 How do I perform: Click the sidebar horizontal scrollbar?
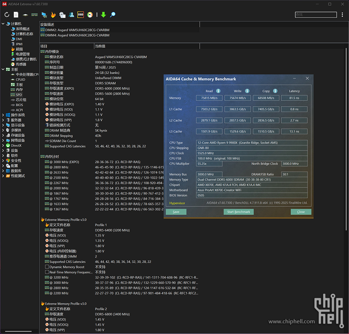point(18,331)
